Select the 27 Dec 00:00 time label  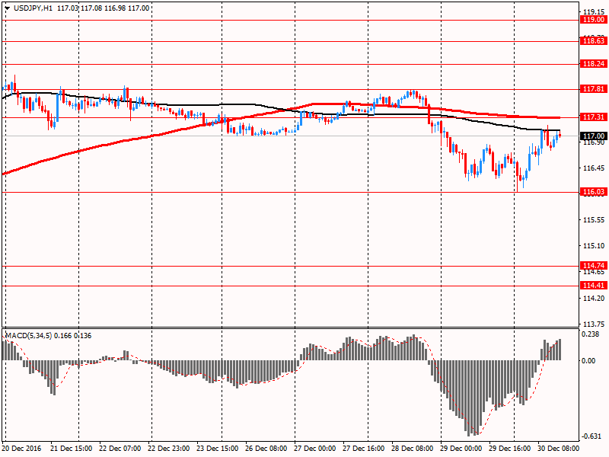314,449
